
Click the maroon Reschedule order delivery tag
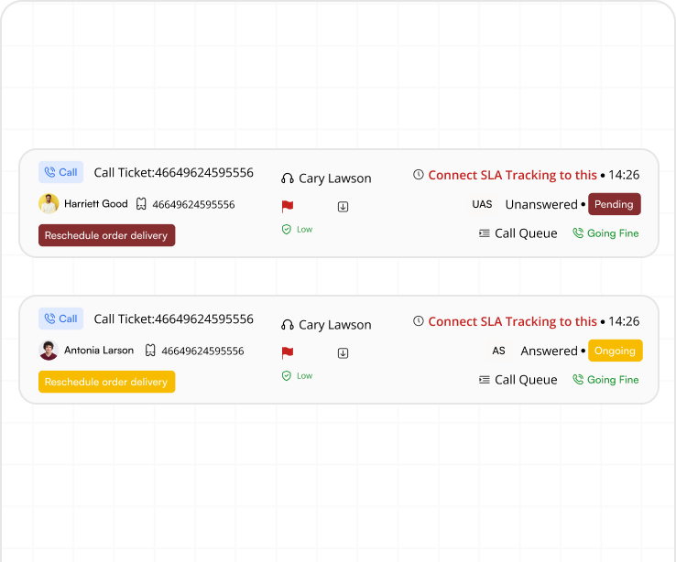(x=106, y=235)
